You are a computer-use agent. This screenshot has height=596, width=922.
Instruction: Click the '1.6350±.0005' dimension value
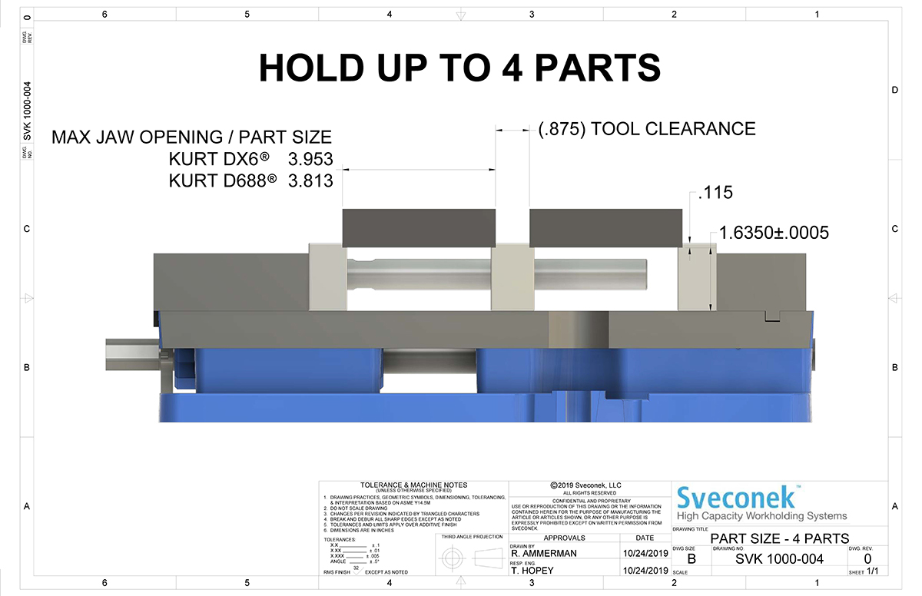click(x=774, y=233)
